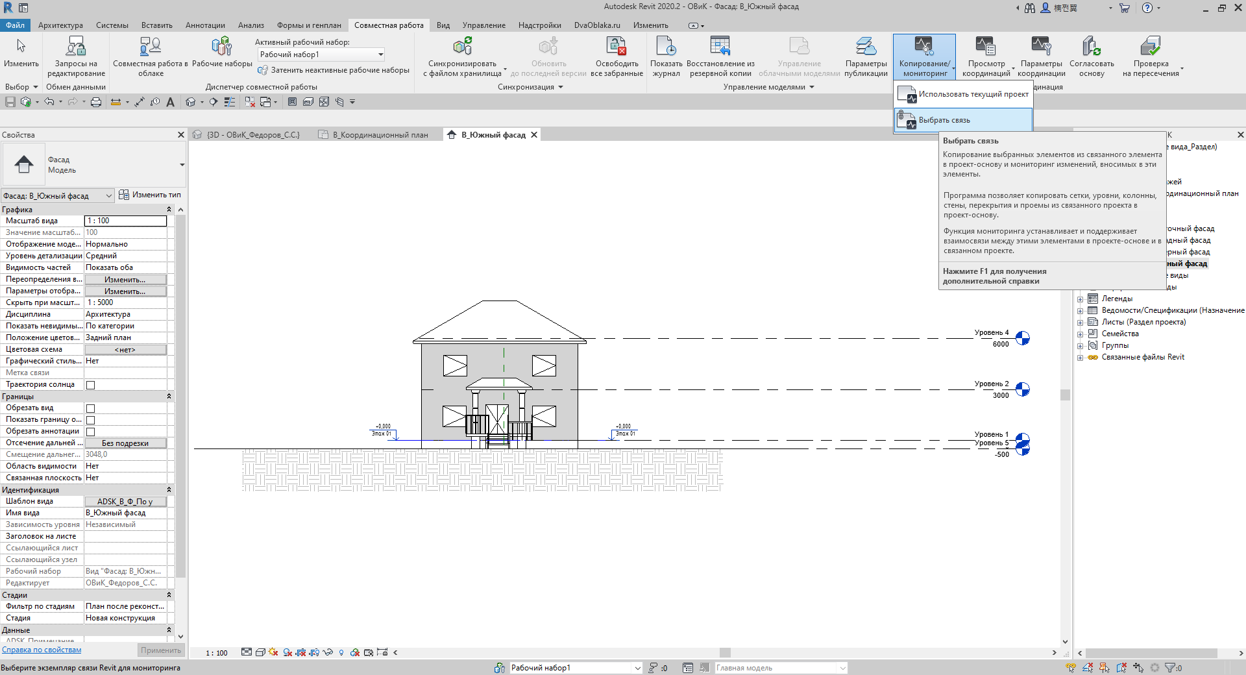The height and width of the screenshot is (675, 1246).
Task: Click the Print icon in quick access toolbar
Action: click(96, 102)
